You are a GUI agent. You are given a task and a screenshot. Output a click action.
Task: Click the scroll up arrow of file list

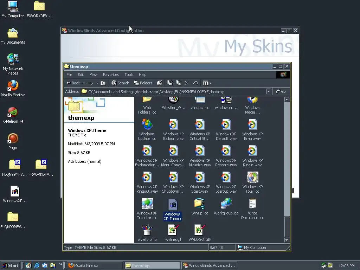(287, 99)
